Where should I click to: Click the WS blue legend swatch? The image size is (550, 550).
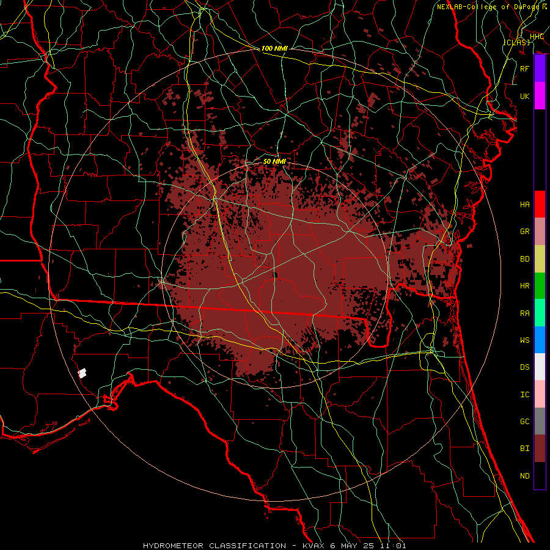click(x=540, y=340)
